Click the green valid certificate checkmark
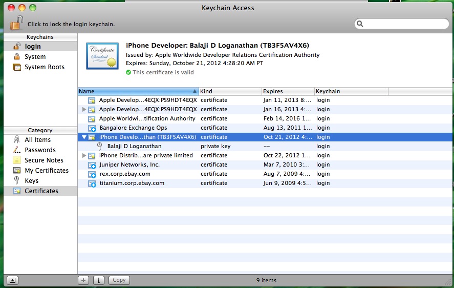 click(128, 72)
